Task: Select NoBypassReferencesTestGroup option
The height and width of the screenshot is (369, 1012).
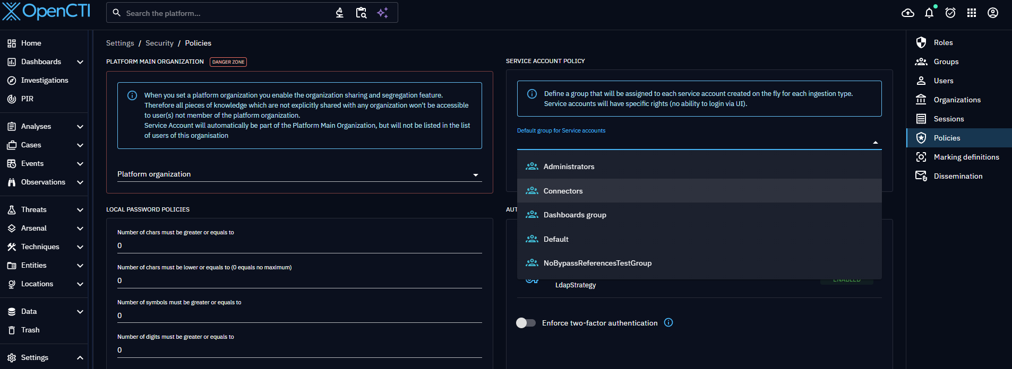Action: [x=597, y=263]
